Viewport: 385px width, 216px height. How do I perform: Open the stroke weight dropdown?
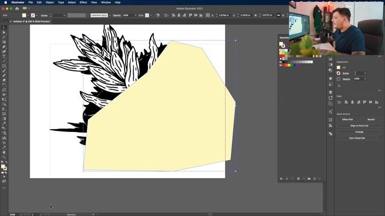point(64,16)
